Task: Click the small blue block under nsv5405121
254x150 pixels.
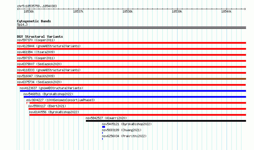Action: [x=104, y=127]
